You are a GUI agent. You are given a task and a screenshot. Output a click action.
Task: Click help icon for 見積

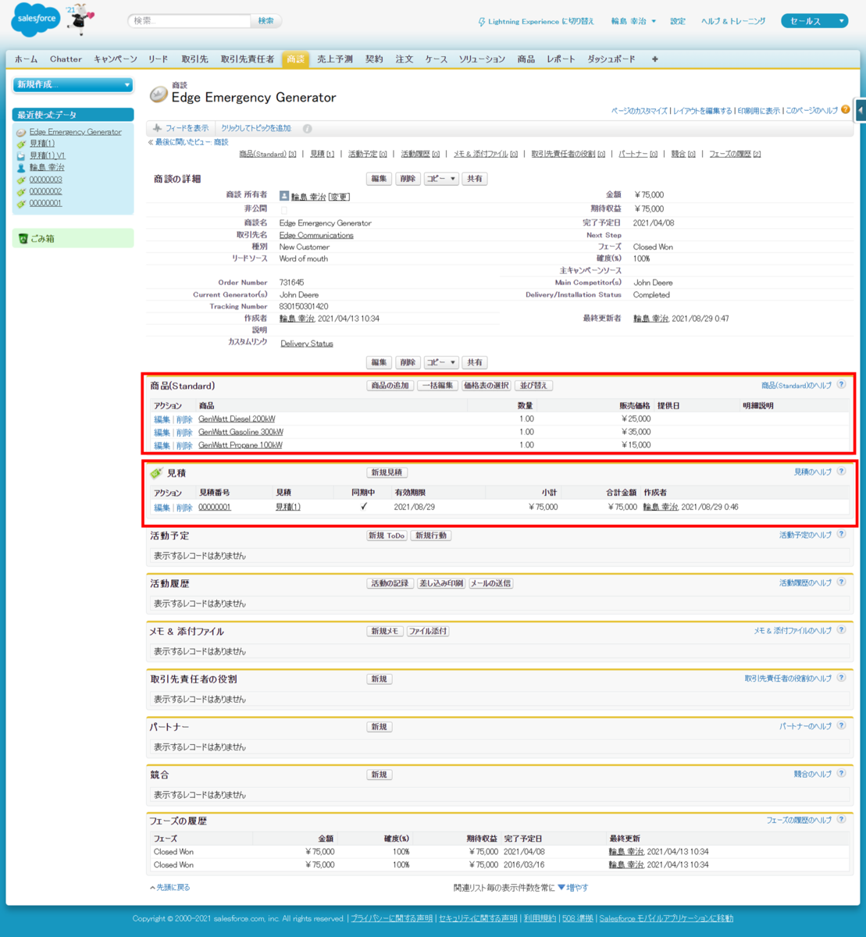click(841, 472)
